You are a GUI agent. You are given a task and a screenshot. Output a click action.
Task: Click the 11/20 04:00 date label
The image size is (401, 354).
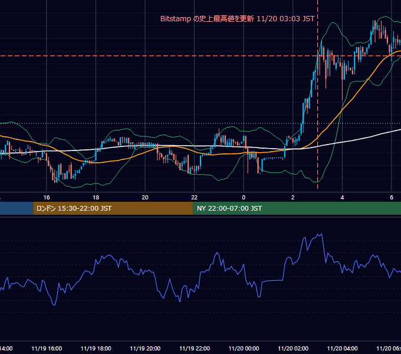[x=343, y=349]
